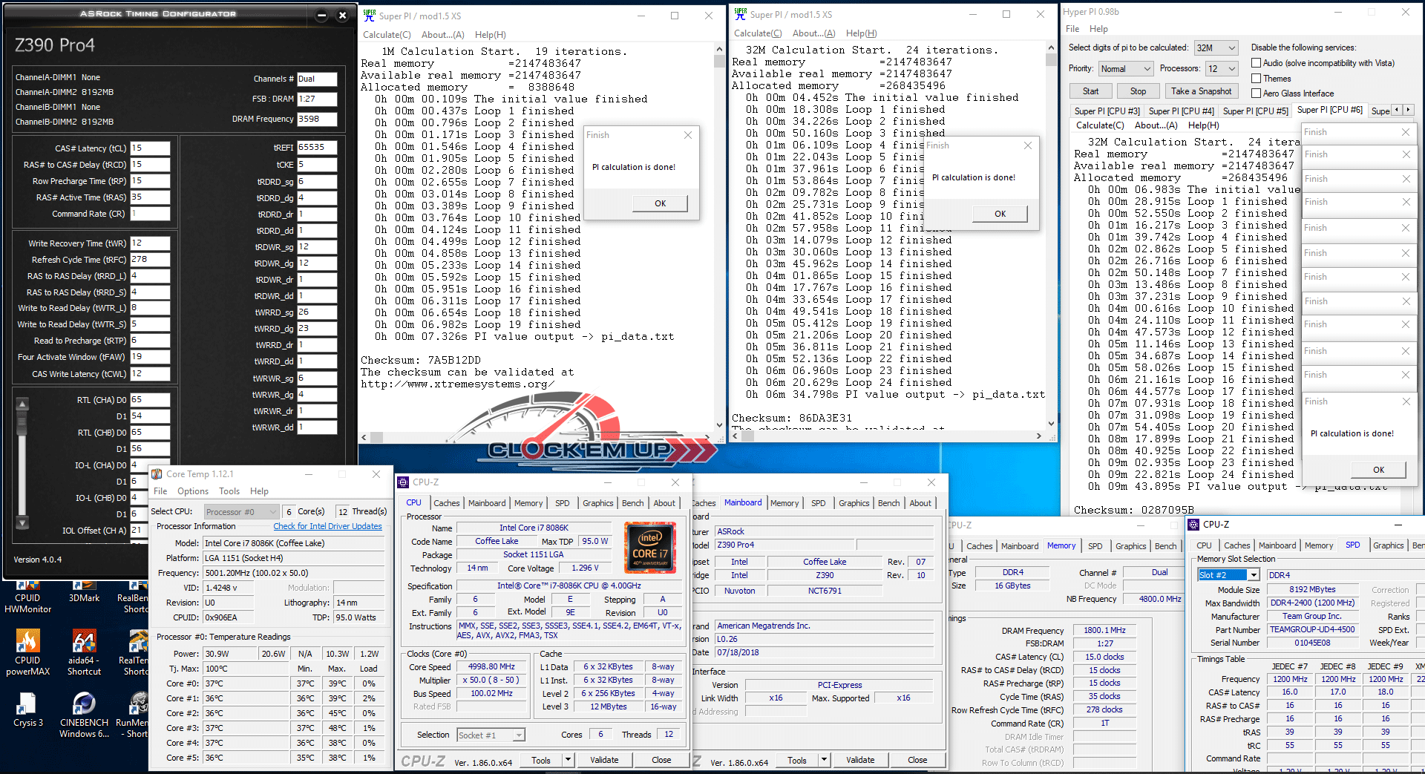This screenshot has width=1425, height=774.
Task: Open the Tools dropdown arrow in CPU-Z CPU window
Action: coord(568,760)
